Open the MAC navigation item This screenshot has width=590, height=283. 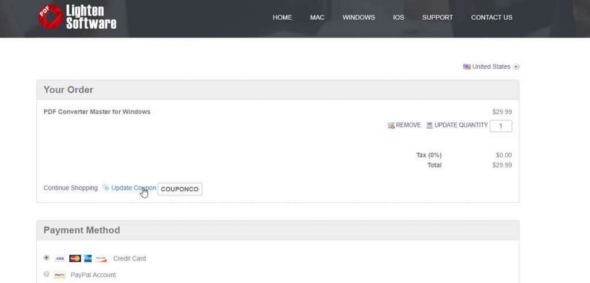tap(317, 17)
